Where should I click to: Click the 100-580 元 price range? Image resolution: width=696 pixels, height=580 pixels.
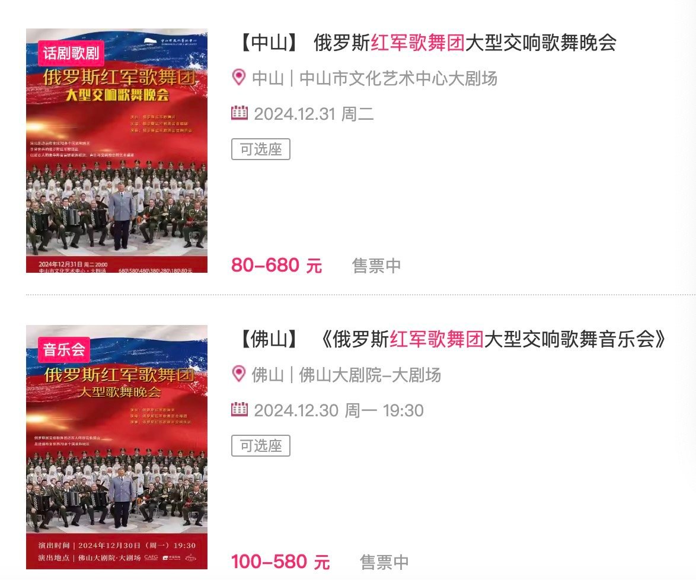[x=280, y=562]
